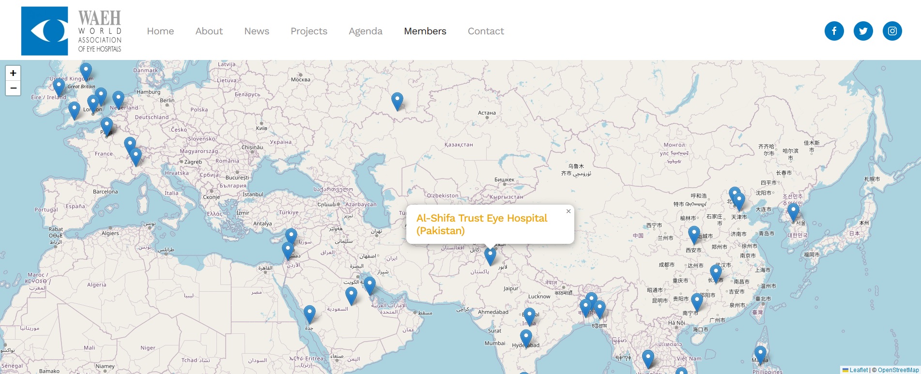Click the marker on Paris
921x374 pixels.
[107, 127]
